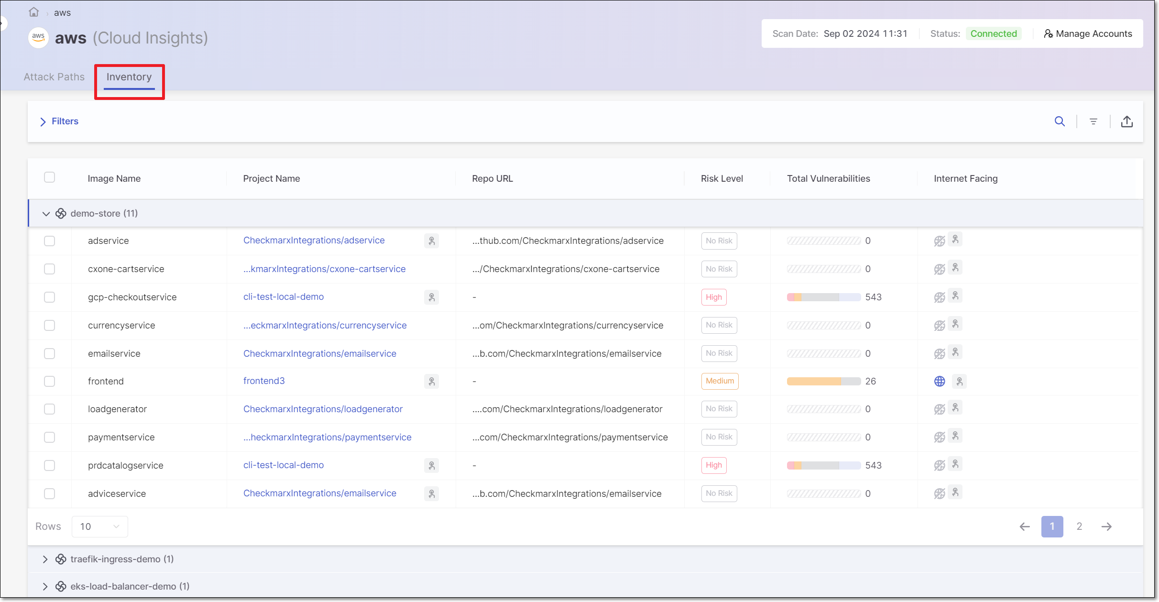Click the crossed globe icon in prdcatalogservice row
Image resolution: width=1159 pixels, height=602 pixels.
pos(940,466)
